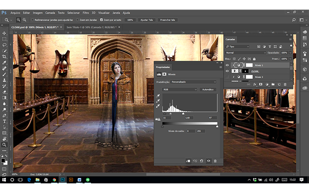Open the Normal blend mode dropdown
309x193 pixels.
[245, 53]
